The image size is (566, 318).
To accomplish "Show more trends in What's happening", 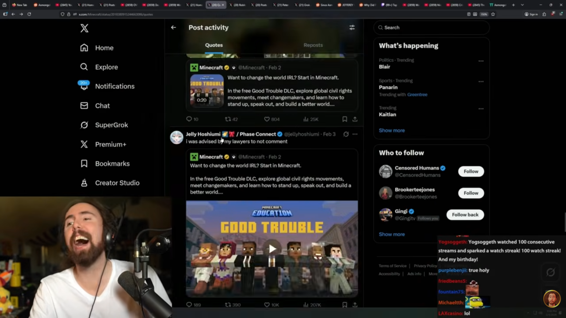I will (392, 130).
